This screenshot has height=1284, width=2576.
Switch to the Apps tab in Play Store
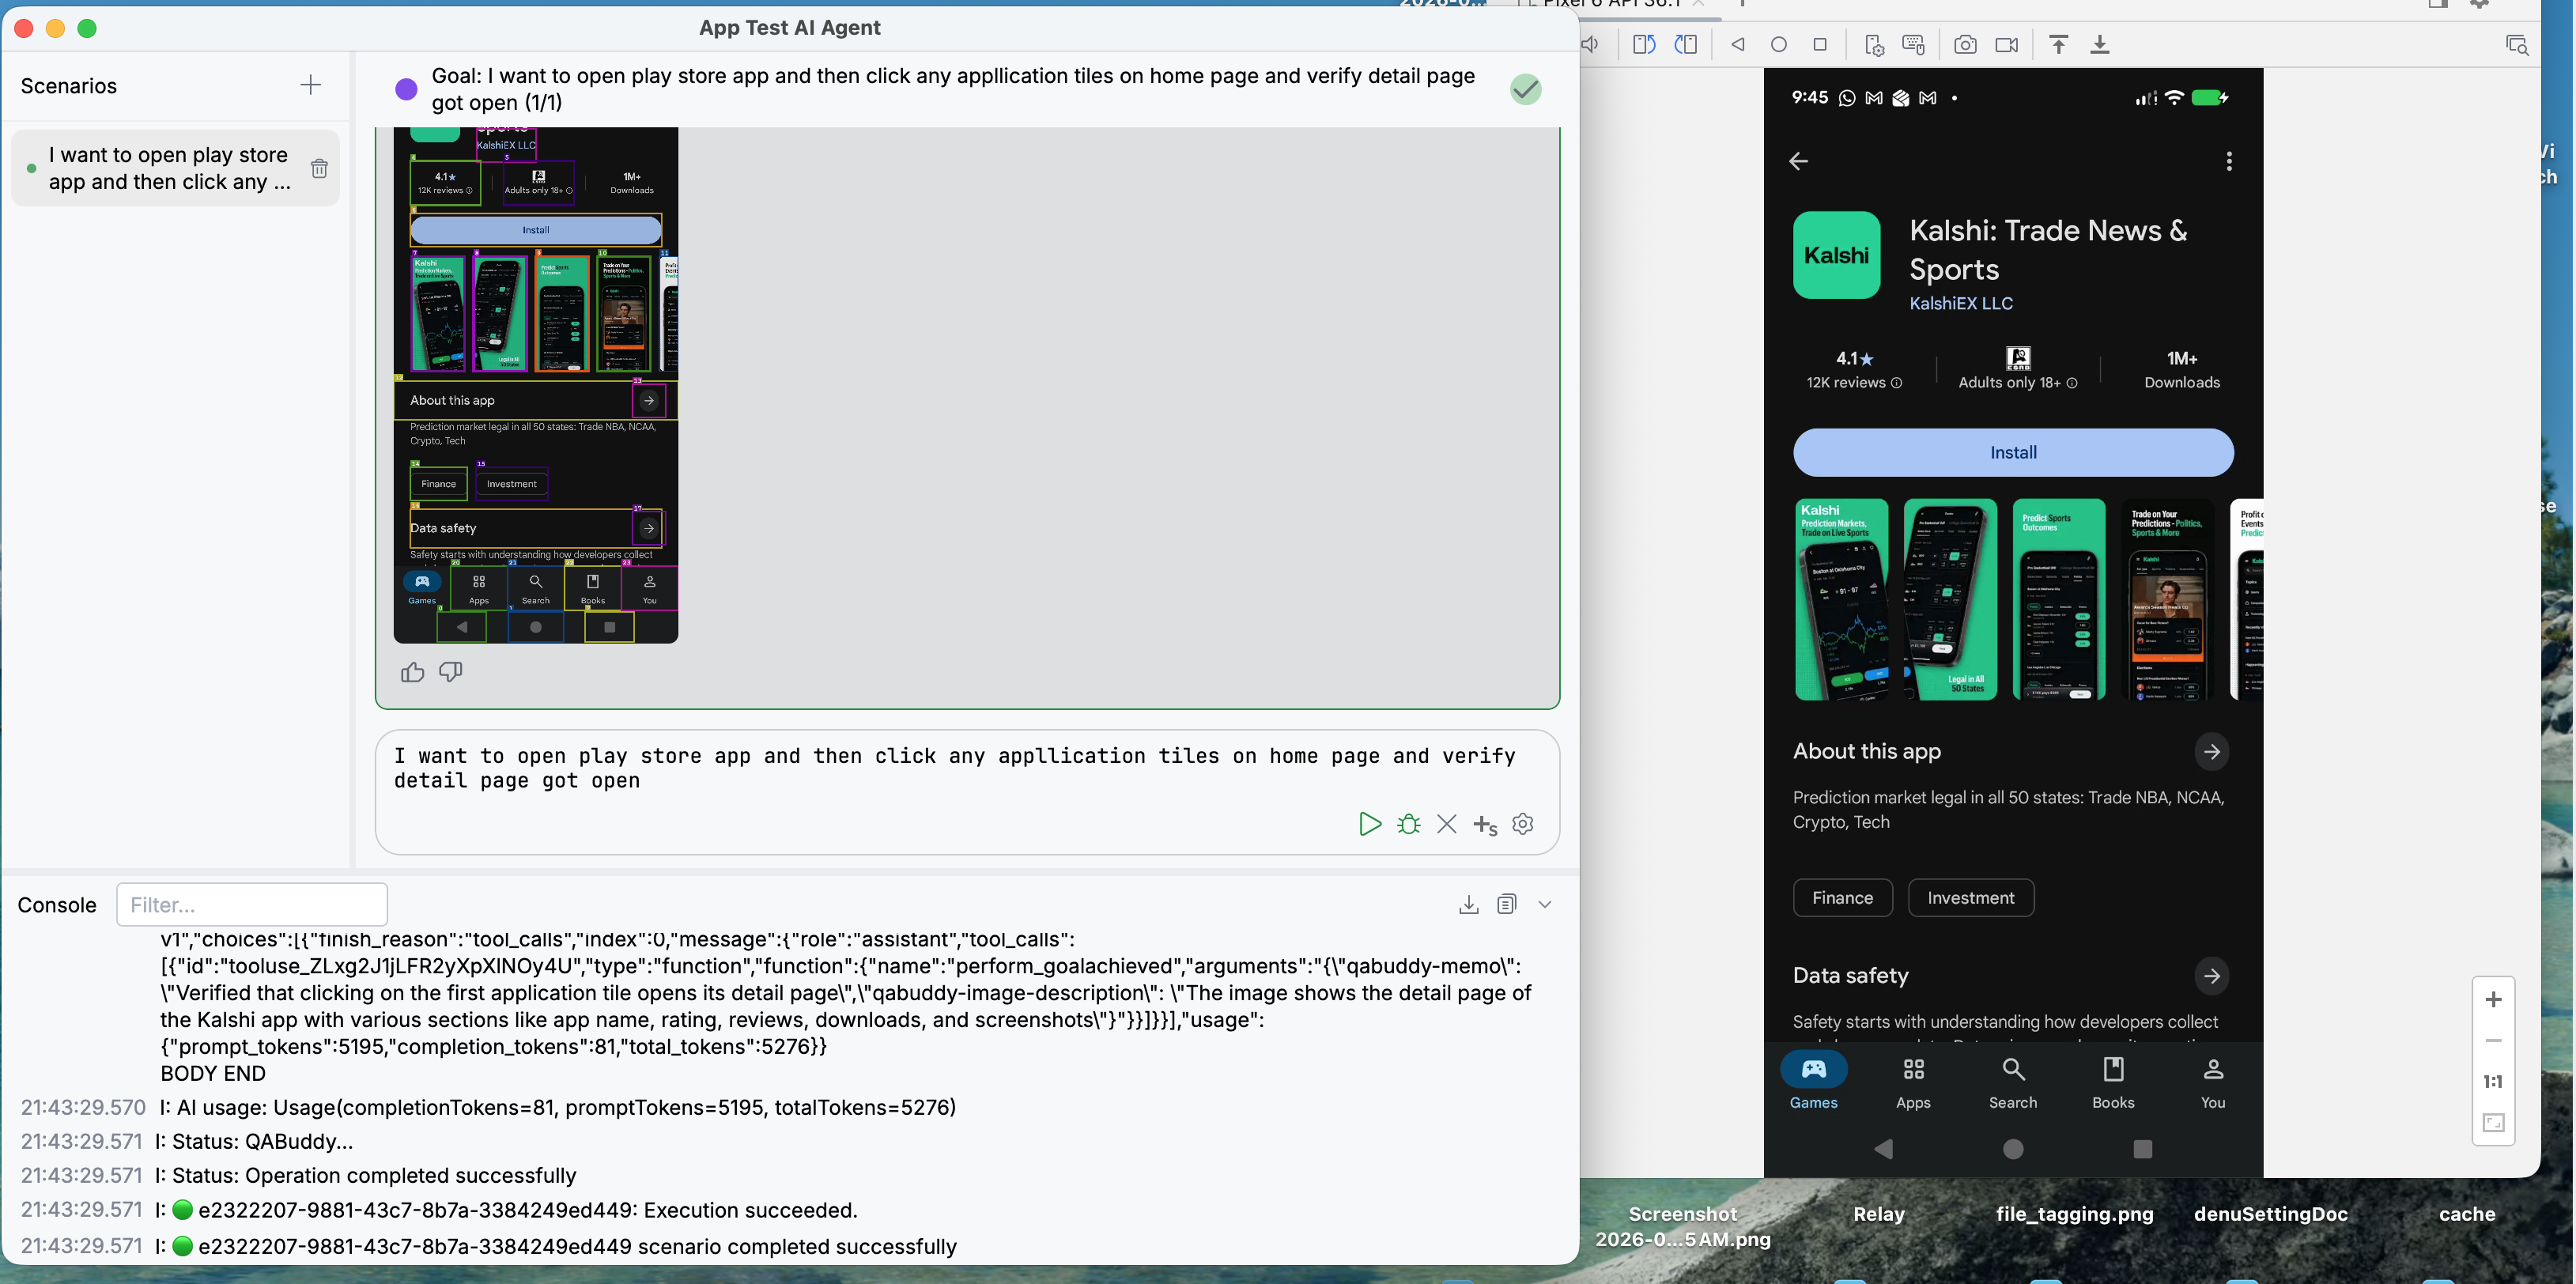pos(1912,1083)
